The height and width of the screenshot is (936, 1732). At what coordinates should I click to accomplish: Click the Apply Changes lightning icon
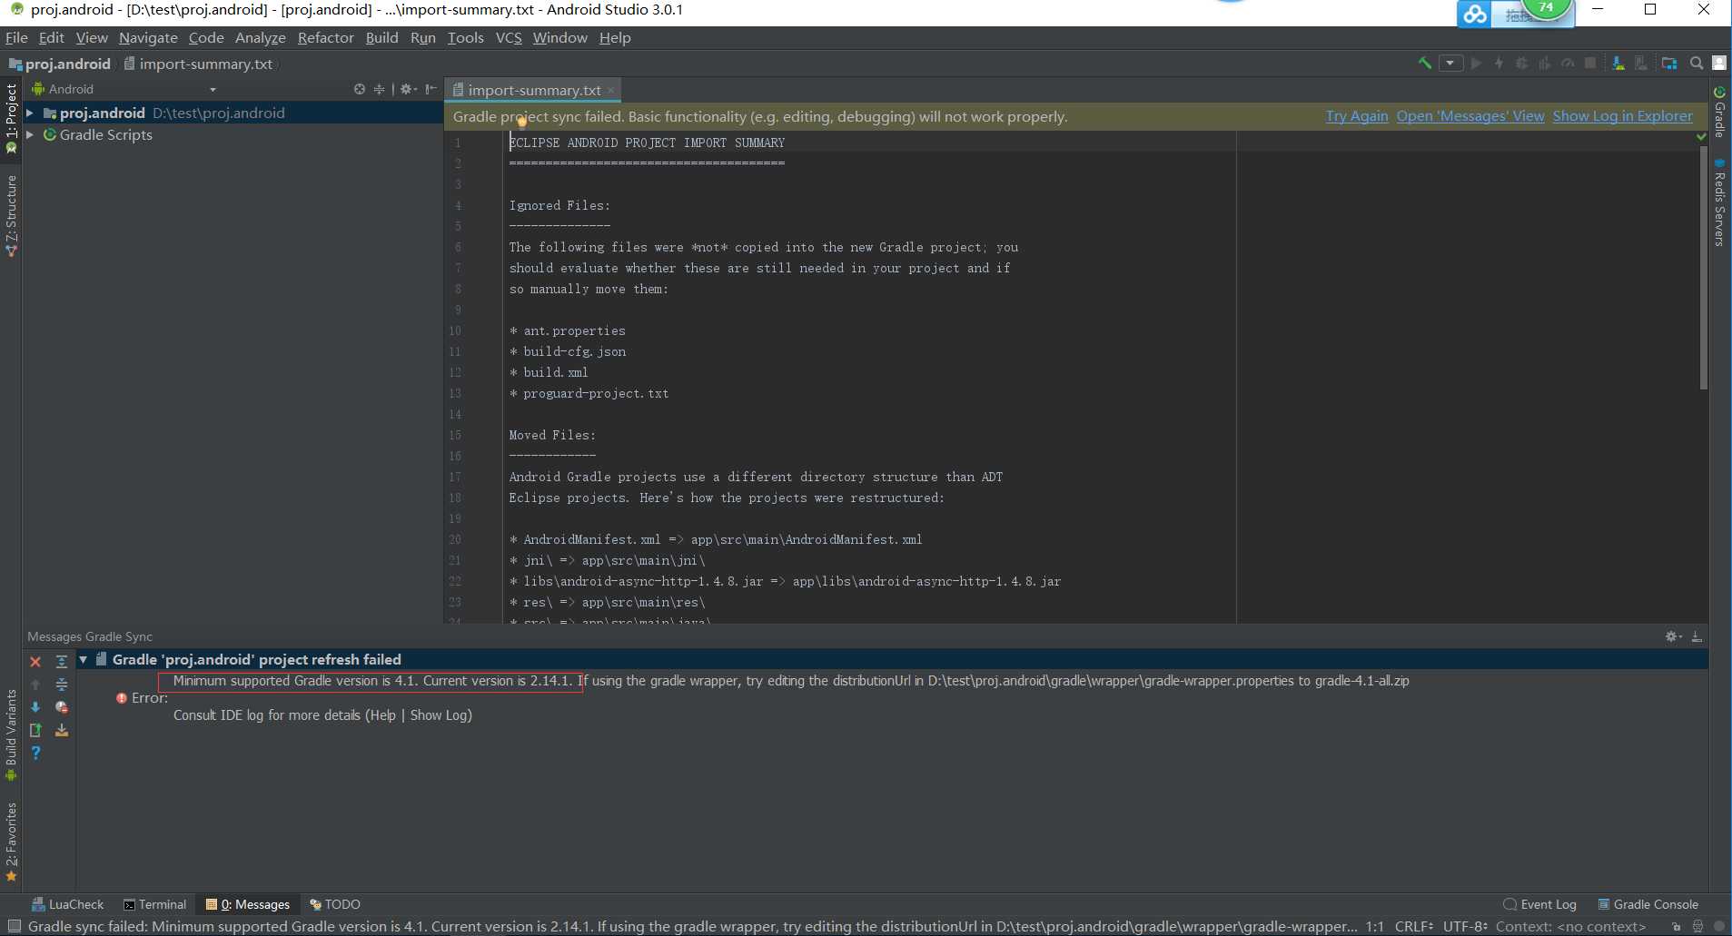[1499, 63]
